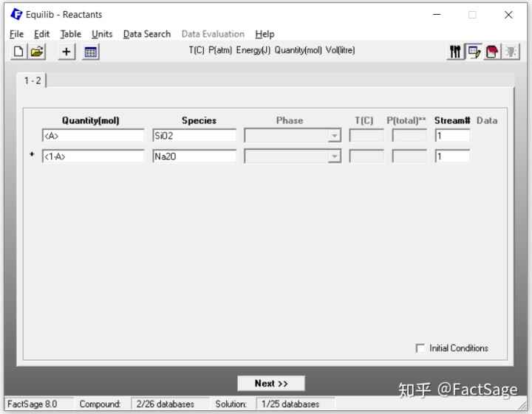Tick the Initial Conditions checkbox
Screen dimensions: 532x414
(x=420, y=348)
